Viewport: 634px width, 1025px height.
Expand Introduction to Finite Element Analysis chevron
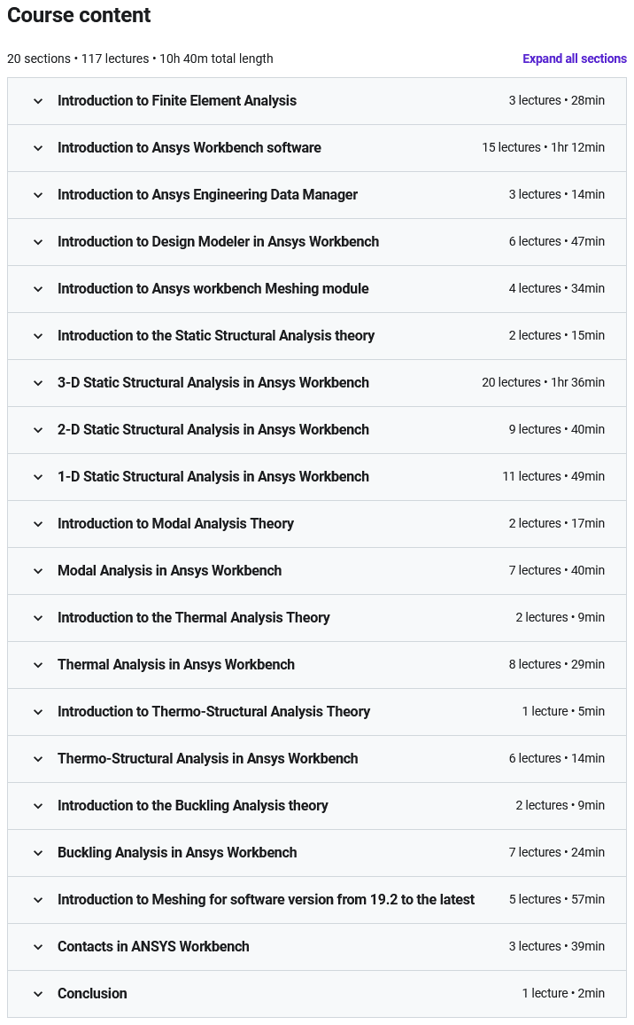tap(38, 101)
